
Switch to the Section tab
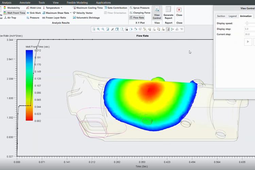click(221, 16)
